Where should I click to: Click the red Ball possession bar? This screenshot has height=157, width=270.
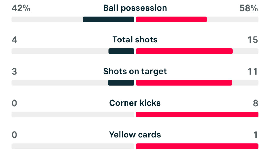(171, 20)
